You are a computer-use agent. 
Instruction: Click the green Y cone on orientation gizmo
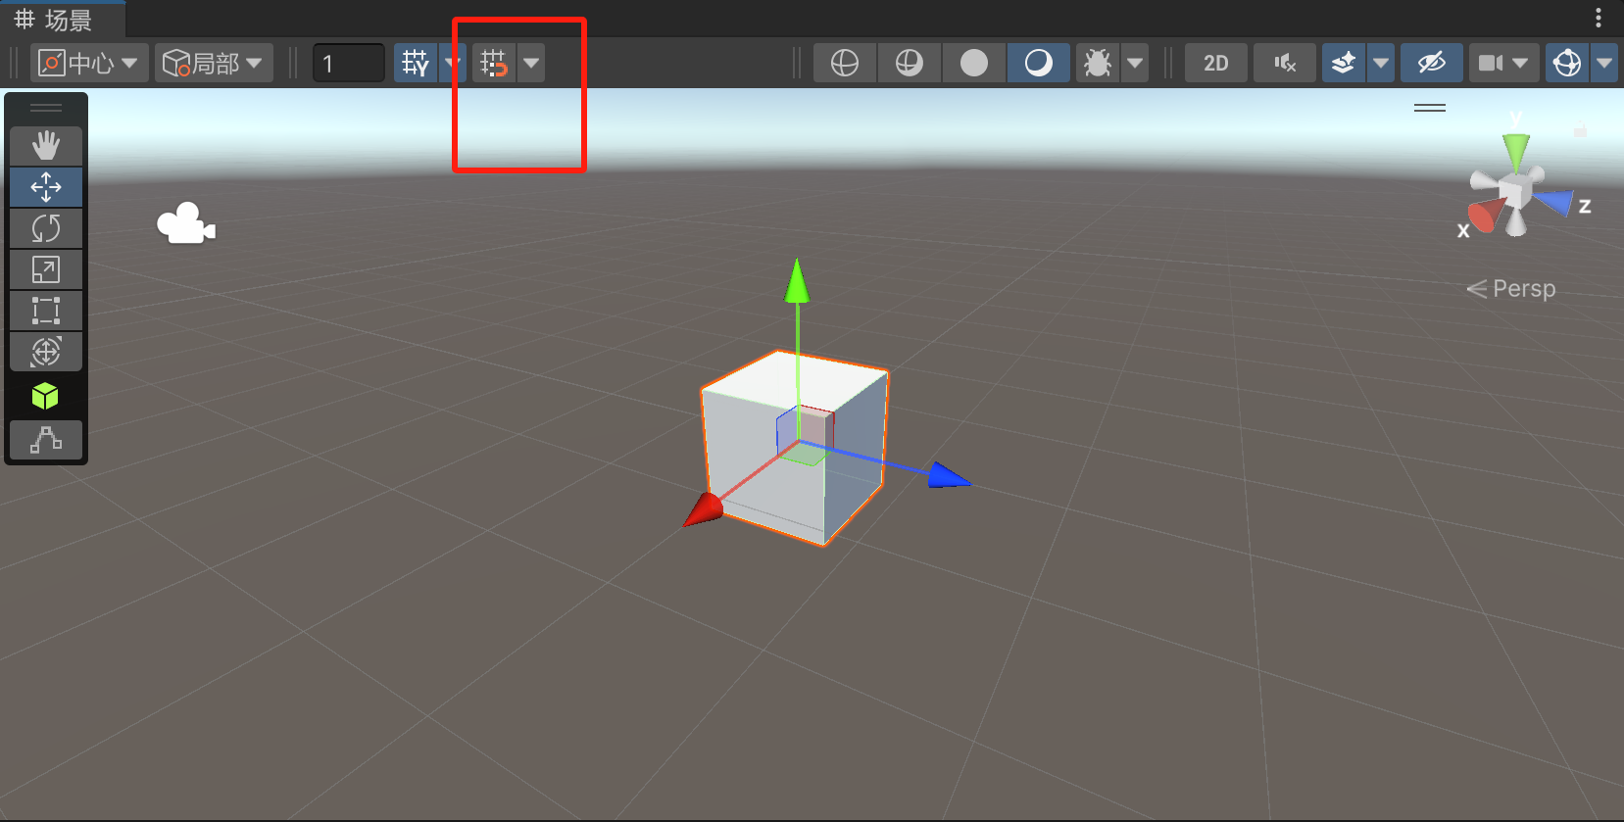coord(1516,151)
